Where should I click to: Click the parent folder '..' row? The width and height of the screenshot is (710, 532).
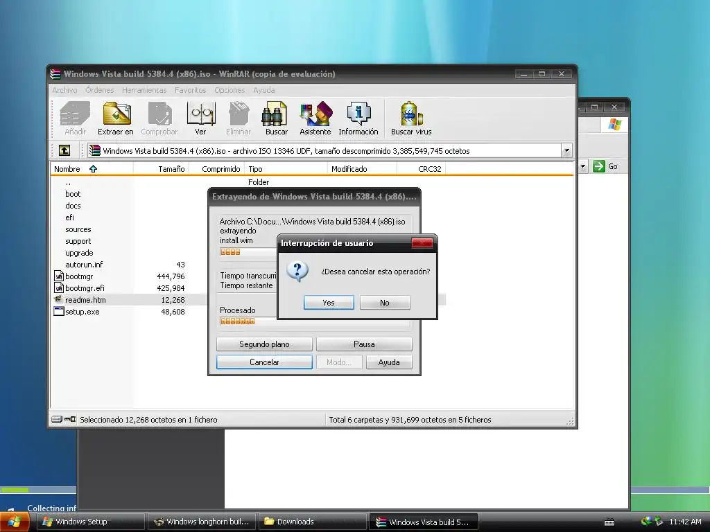point(68,182)
